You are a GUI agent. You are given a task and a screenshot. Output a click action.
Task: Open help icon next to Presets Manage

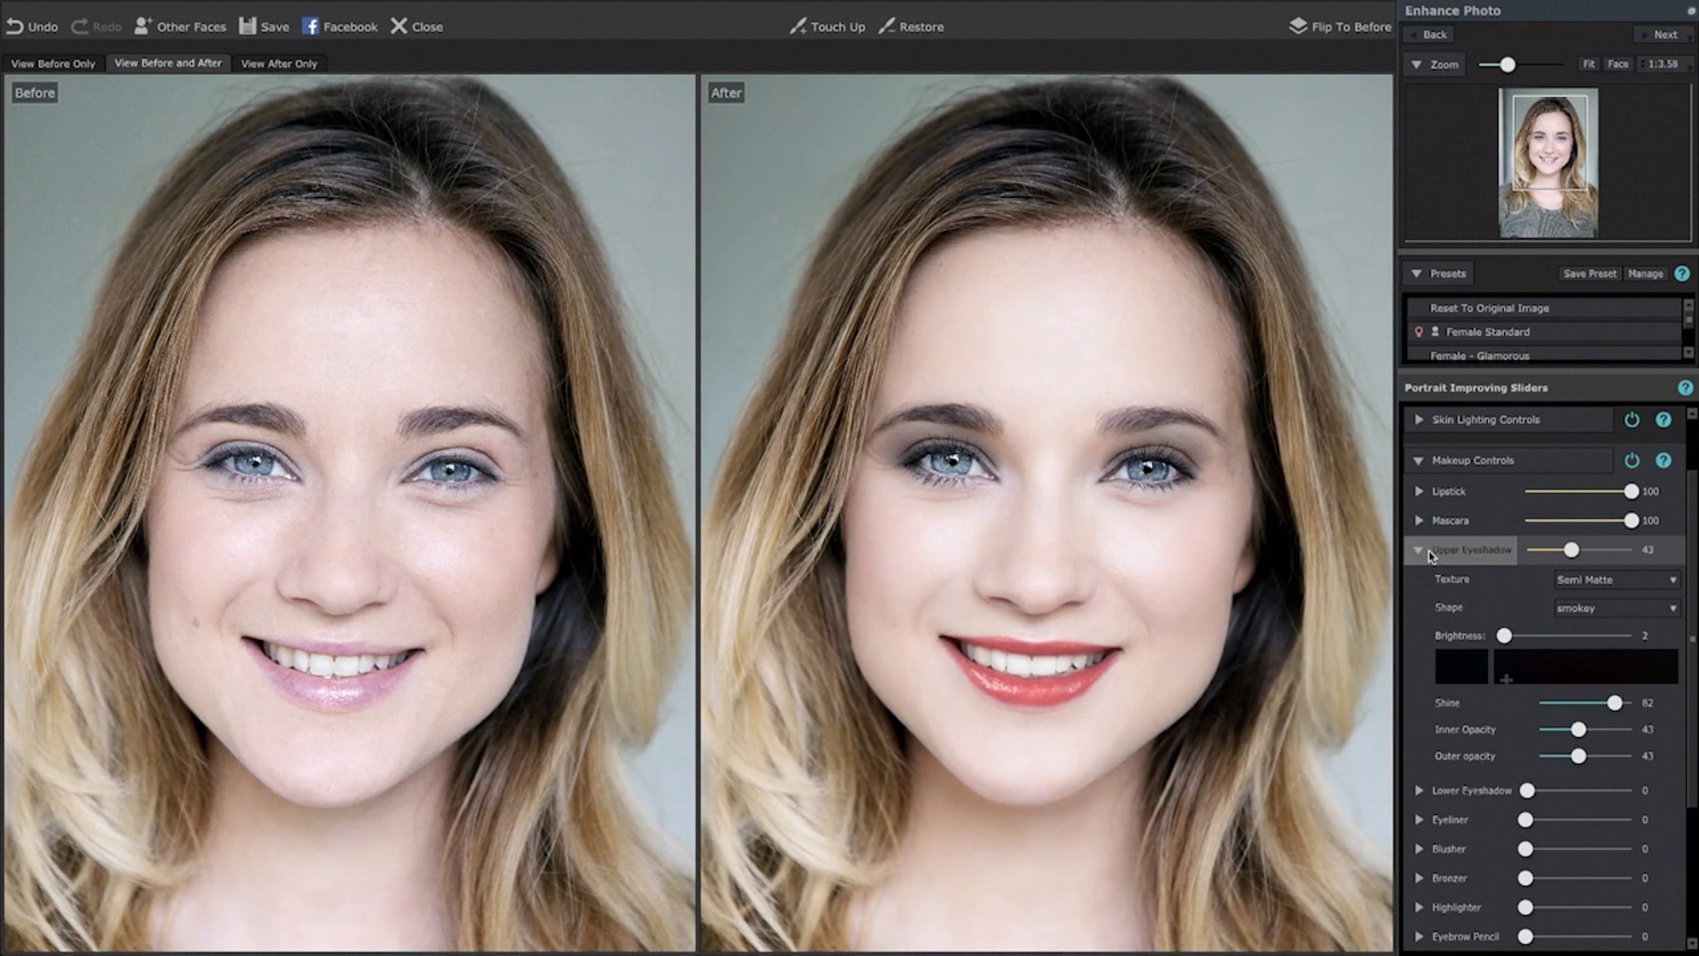point(1682,273)
